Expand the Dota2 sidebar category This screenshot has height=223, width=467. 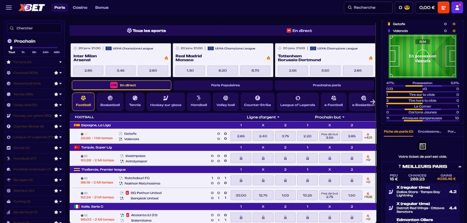[60, 148]
